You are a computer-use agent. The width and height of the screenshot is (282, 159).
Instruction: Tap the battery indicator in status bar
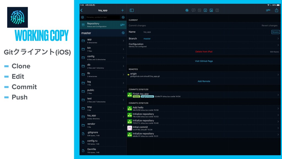278,5
